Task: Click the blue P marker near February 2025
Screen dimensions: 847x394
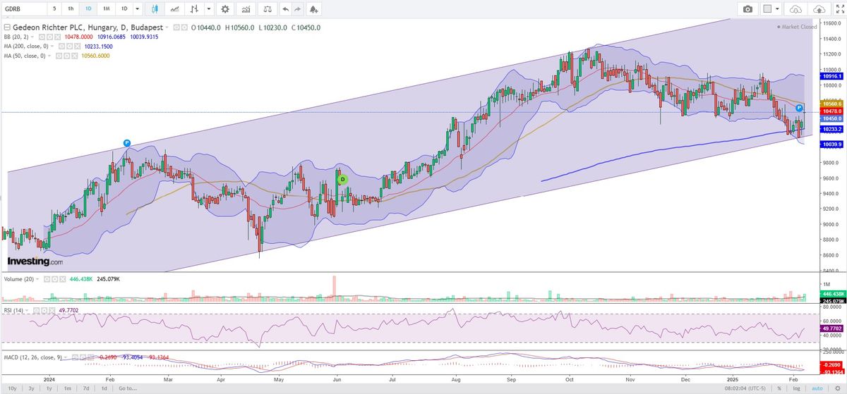Action: [799, 108]
